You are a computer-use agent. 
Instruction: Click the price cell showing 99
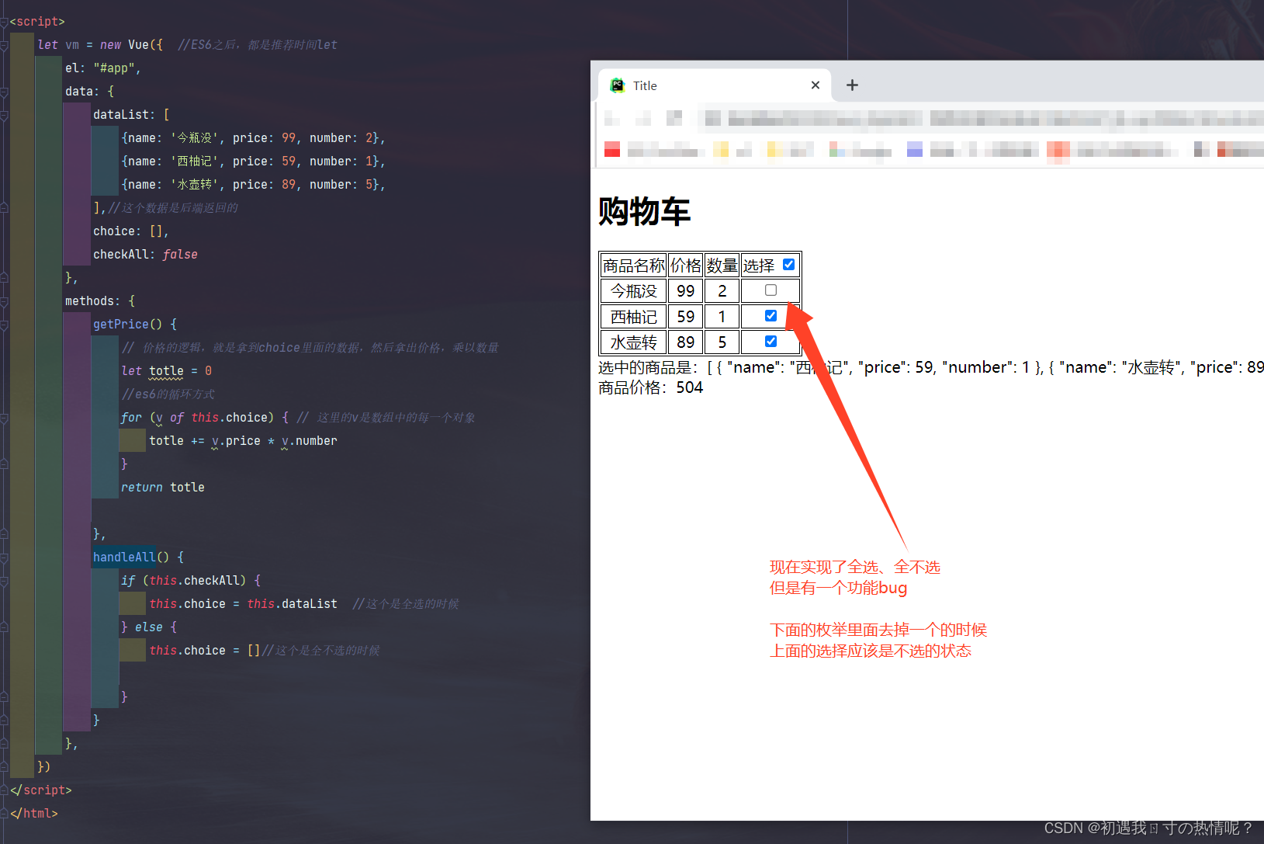tap(686, 291)
